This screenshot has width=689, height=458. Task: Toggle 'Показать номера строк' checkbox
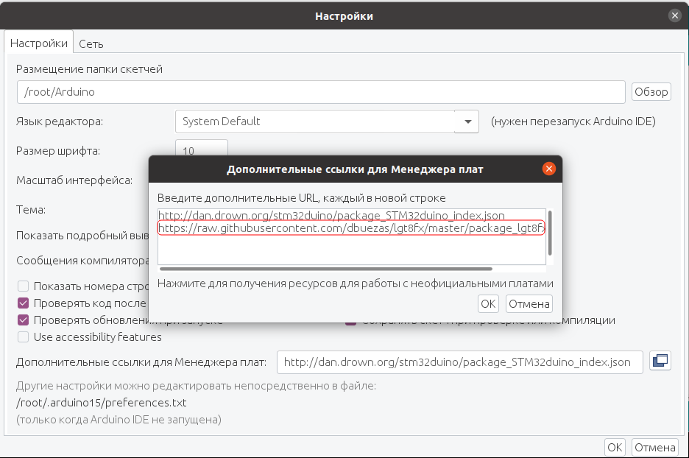click(x=24, y=286)
